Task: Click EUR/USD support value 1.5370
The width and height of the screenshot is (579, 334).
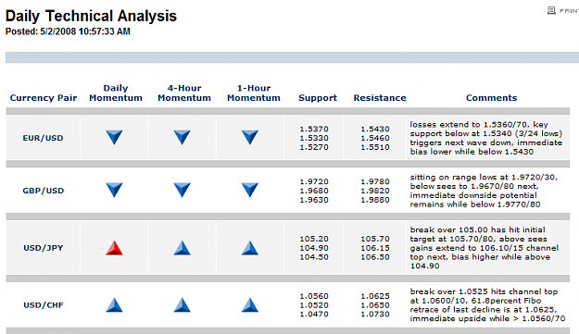Action: point(314,129)
